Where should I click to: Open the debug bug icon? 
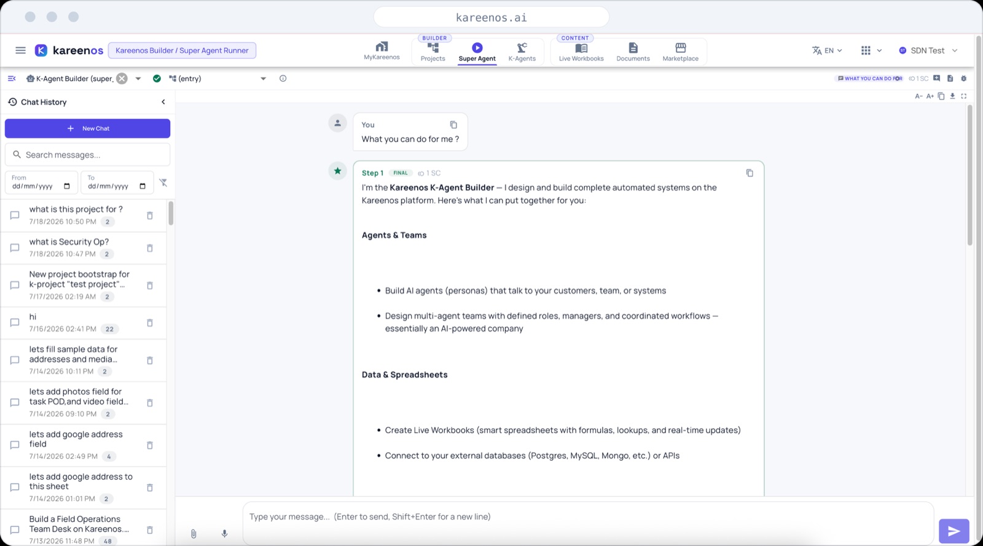[963, 79]
